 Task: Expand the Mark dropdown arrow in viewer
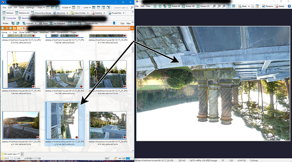pos(248,6)
